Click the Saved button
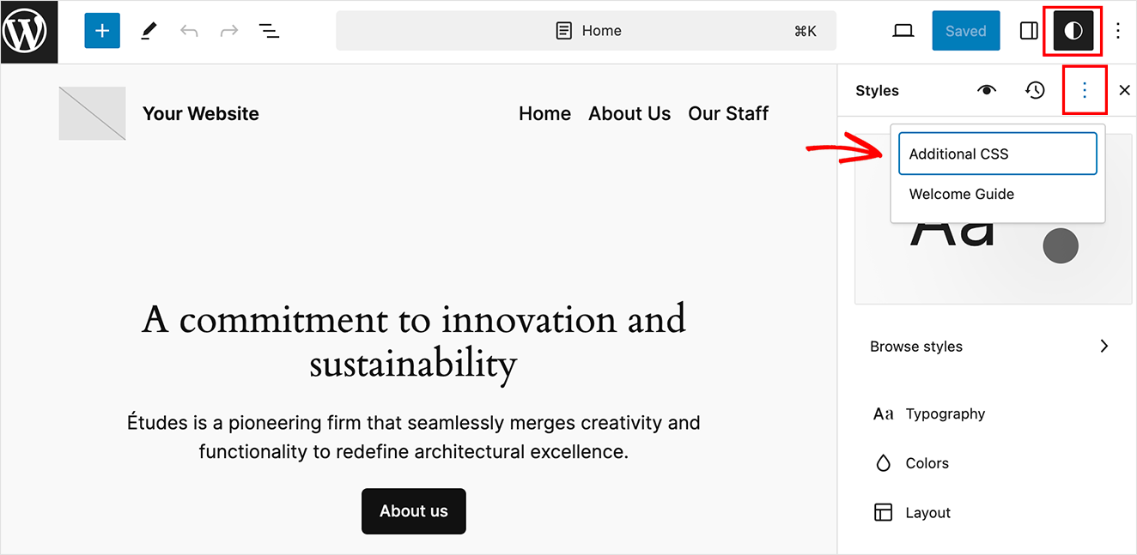The width and height of the screenshot is (1137, 555). pos(965,30)
